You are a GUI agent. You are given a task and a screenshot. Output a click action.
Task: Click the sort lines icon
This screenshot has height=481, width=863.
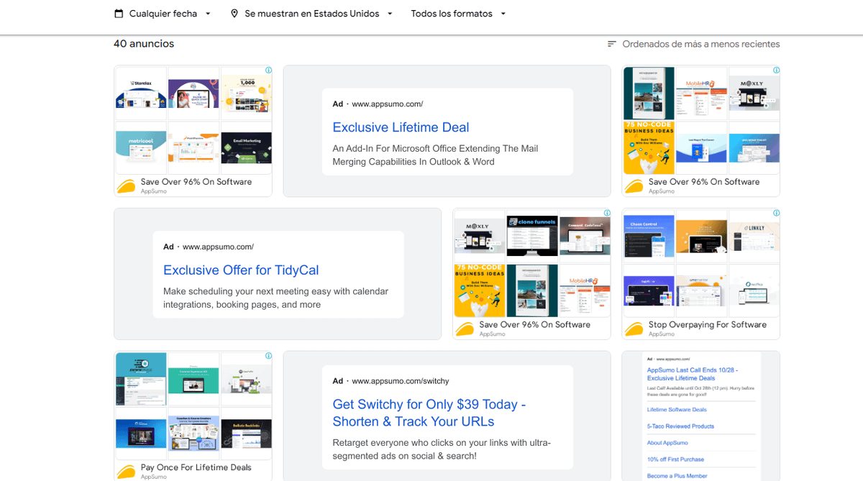coord(612,44)
